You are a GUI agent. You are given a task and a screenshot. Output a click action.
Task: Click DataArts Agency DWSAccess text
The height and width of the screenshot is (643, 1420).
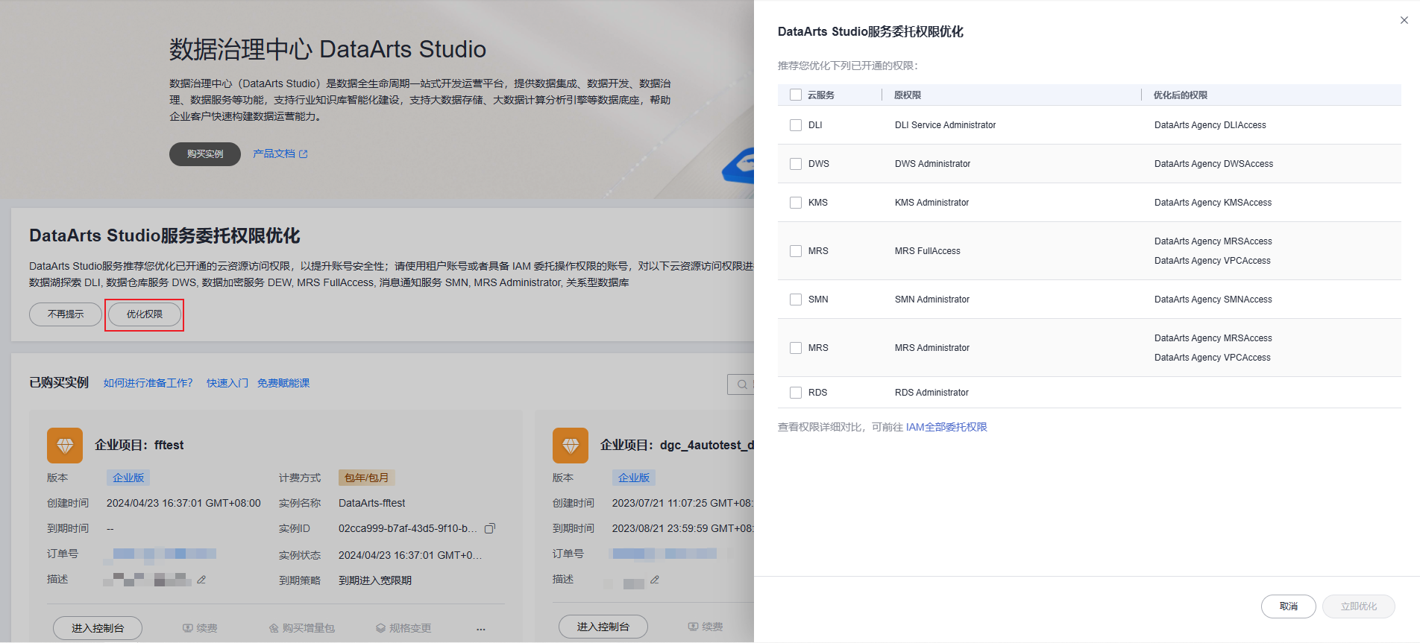1214,164
